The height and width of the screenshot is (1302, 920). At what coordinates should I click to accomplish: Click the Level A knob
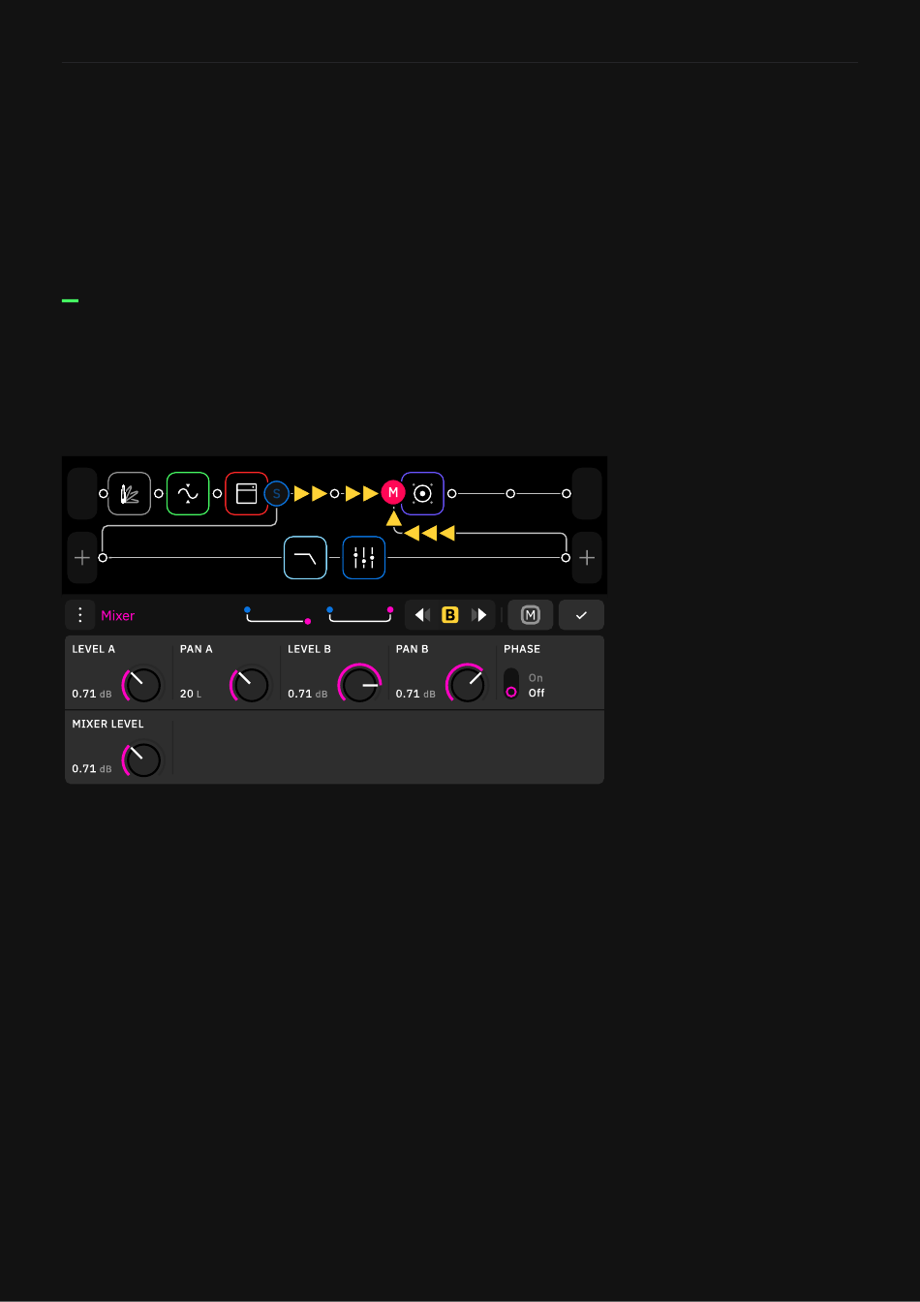143,685
